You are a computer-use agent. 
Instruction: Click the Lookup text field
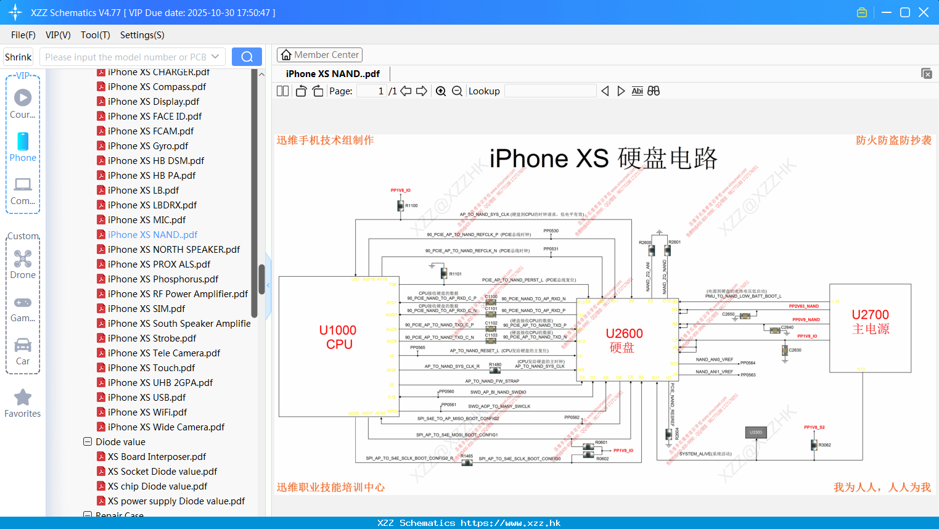click(551, 91)
